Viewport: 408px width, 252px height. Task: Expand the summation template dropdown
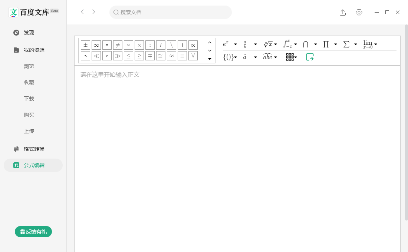coord(355,44)
